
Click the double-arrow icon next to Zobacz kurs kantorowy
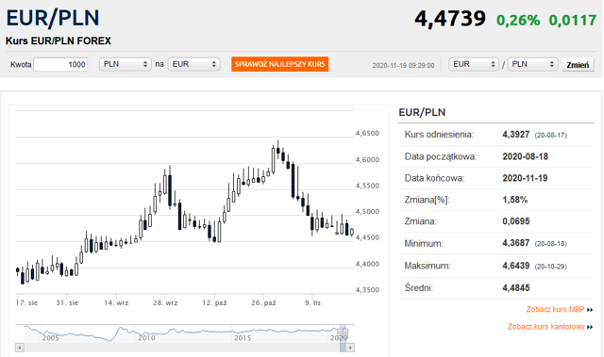(590, 327)
